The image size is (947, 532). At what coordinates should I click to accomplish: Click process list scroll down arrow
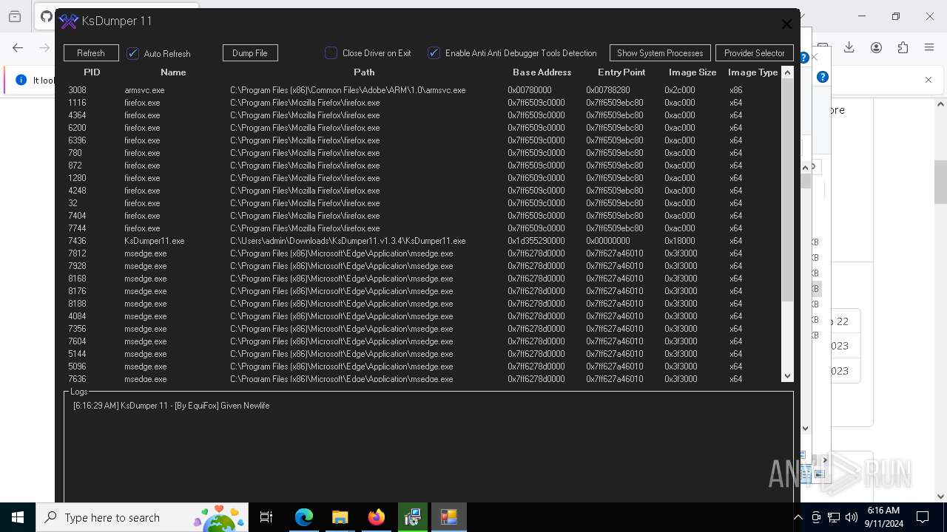(x=787, y=376)
